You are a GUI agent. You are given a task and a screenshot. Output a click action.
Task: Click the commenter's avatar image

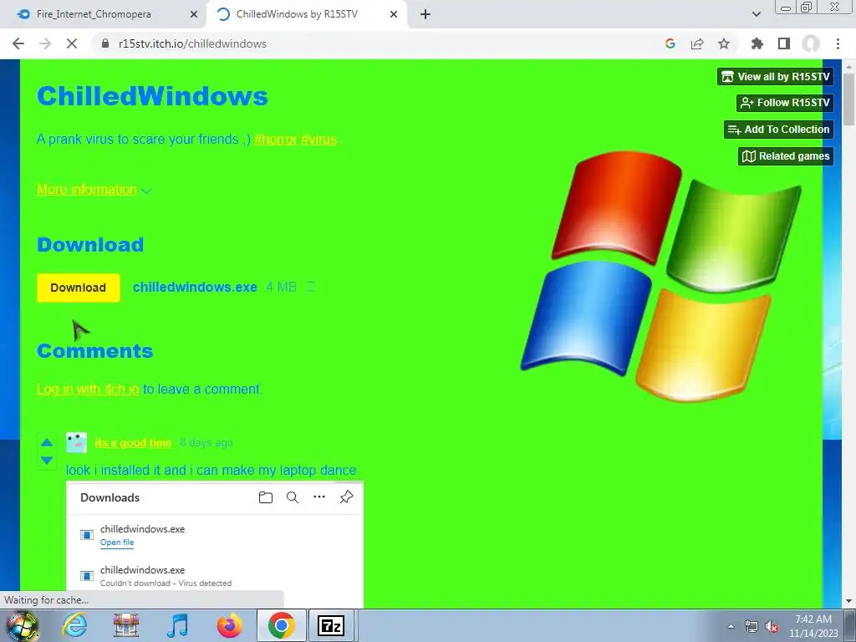click(x=76, y=443)
